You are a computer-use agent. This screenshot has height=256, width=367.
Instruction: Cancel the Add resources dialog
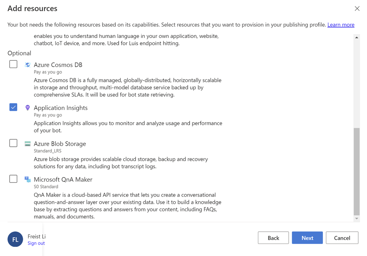point(342,238)
